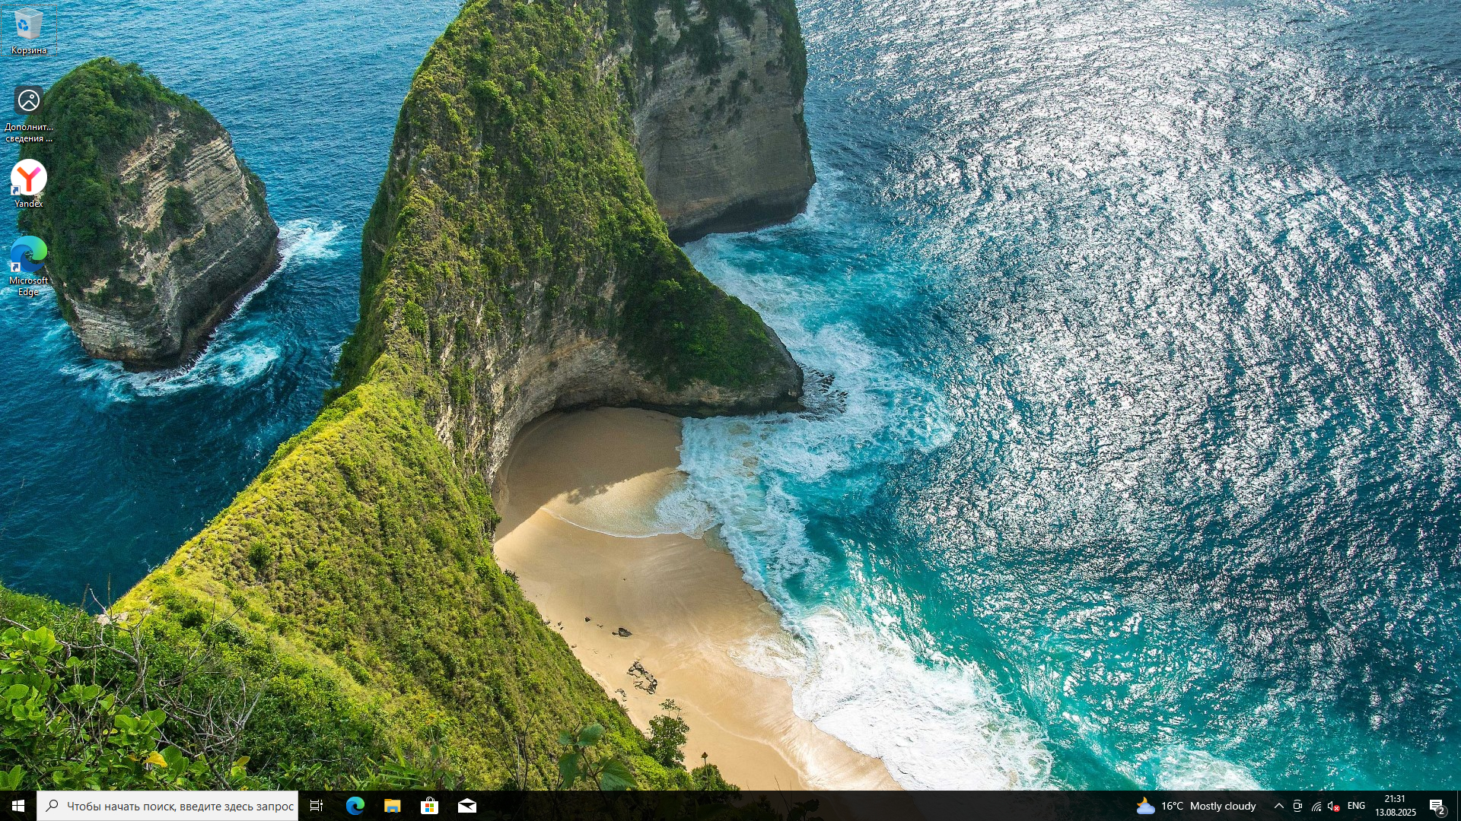Expand hidden system tray icons

(x=1279, y=807)
